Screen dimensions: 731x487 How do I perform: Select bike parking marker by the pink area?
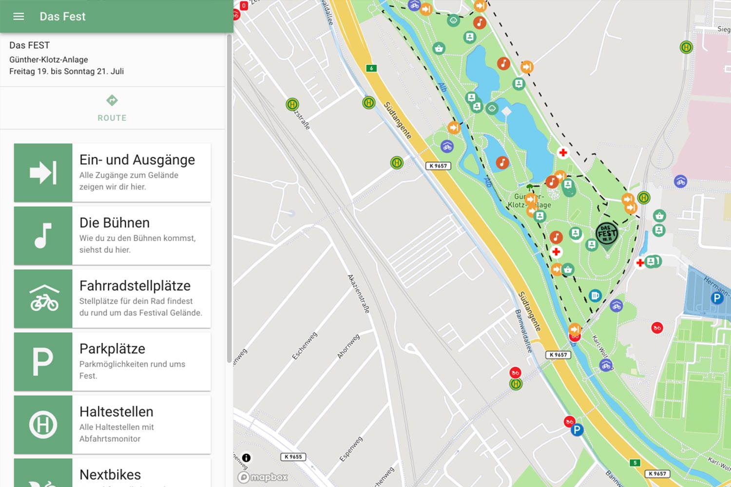tap(681, 182)
